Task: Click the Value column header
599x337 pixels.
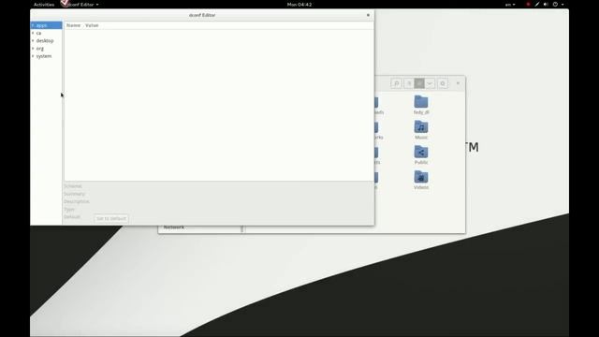Action: [92, 25]
